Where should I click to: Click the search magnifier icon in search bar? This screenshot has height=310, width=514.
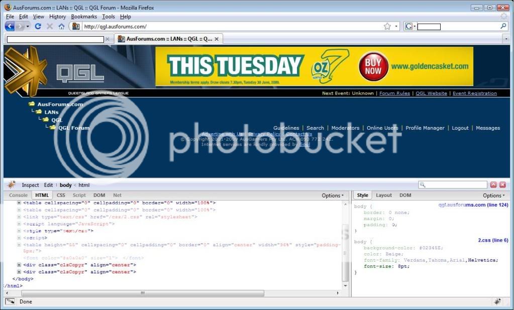(503, 26)
